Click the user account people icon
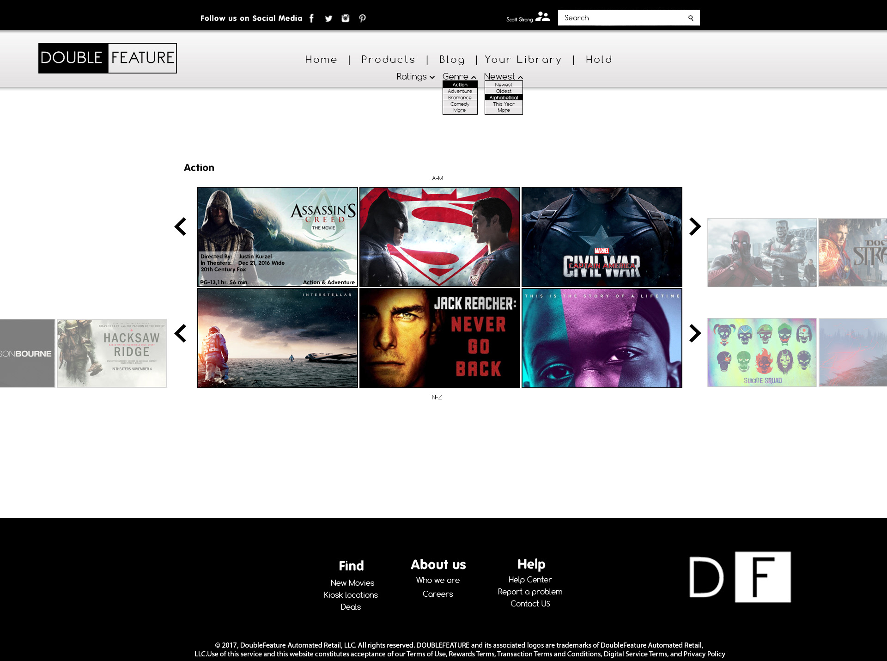The image size is (887, 661). coord(543,17)
